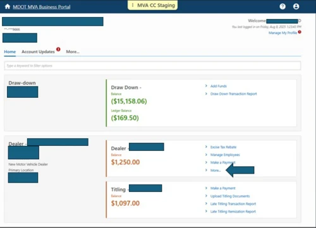Viewport: 316px width, 228px height.
Task: Click Ledger Balance ($169.50)
Action: coord(125,118)
